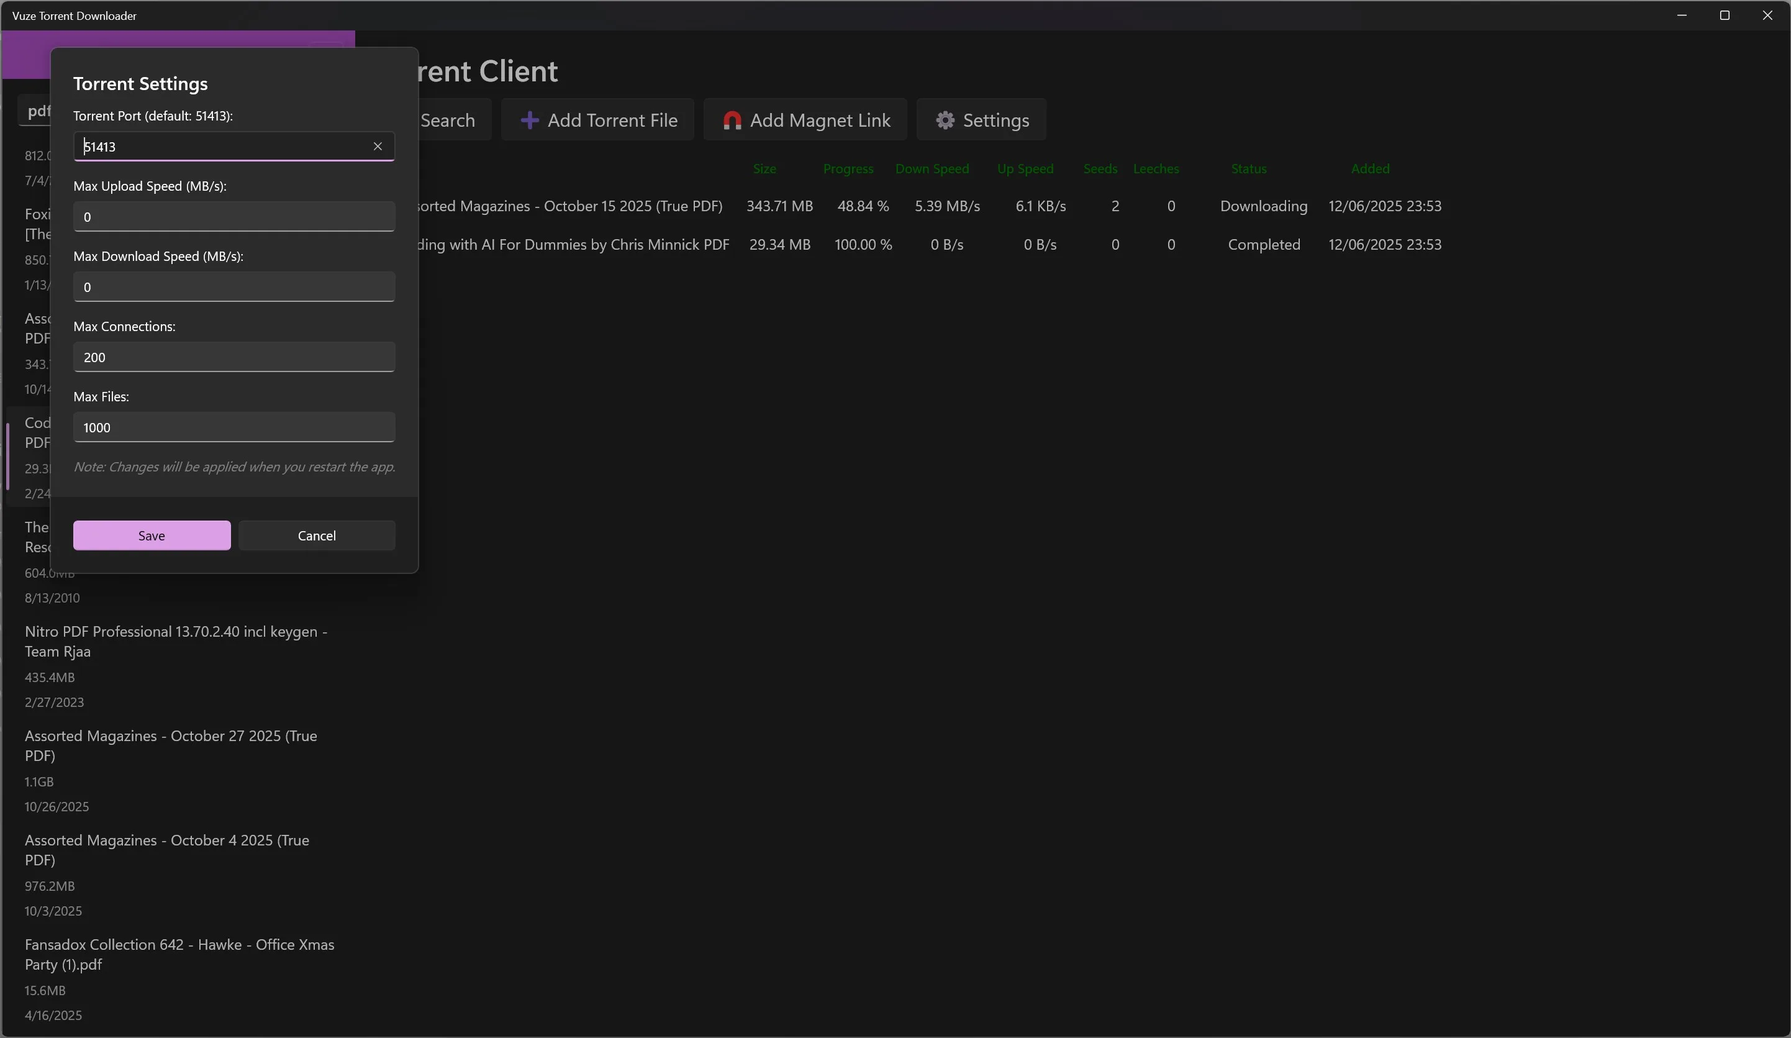Focus the Max Files field showing 1000
1791x1038 pixels.
tap(234, 427)
